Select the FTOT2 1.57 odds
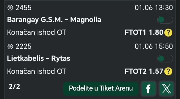180x99 pixels. point(144,71)
